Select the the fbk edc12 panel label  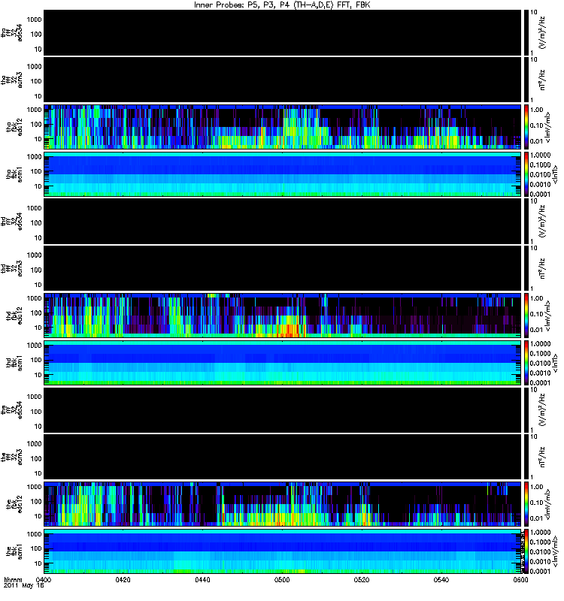tap(14, 504)
